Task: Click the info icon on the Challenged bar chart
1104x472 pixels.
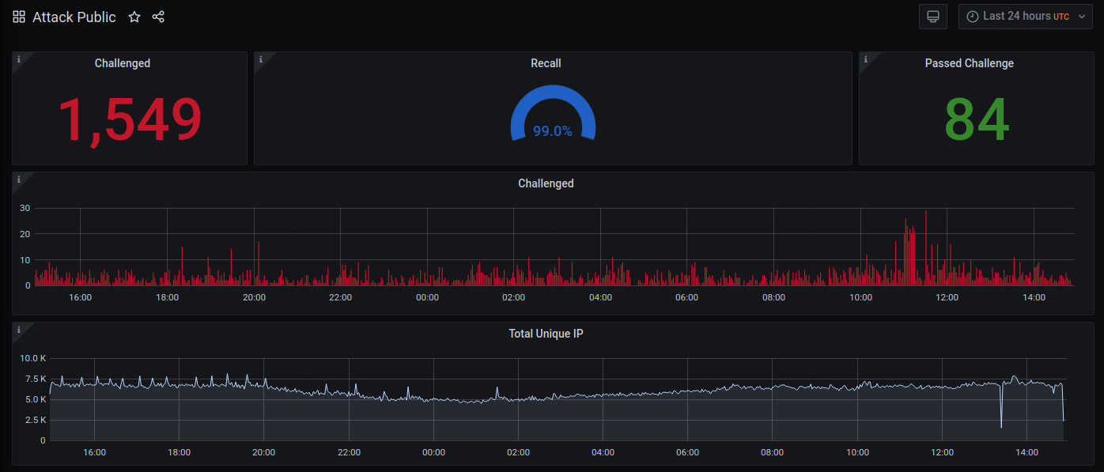Action: pyautogui.click(x=19, y=179)
